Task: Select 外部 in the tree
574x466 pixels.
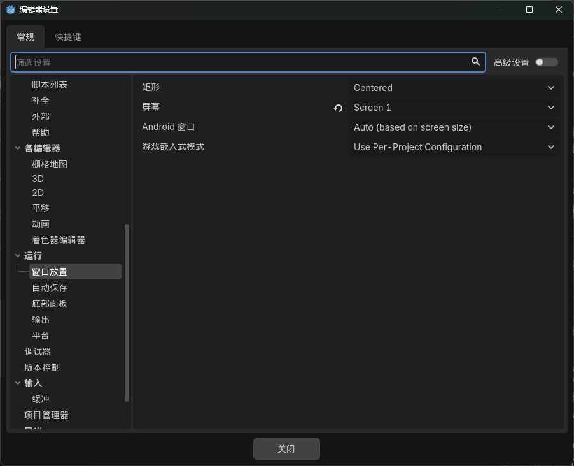Action: tap(41, 117)
